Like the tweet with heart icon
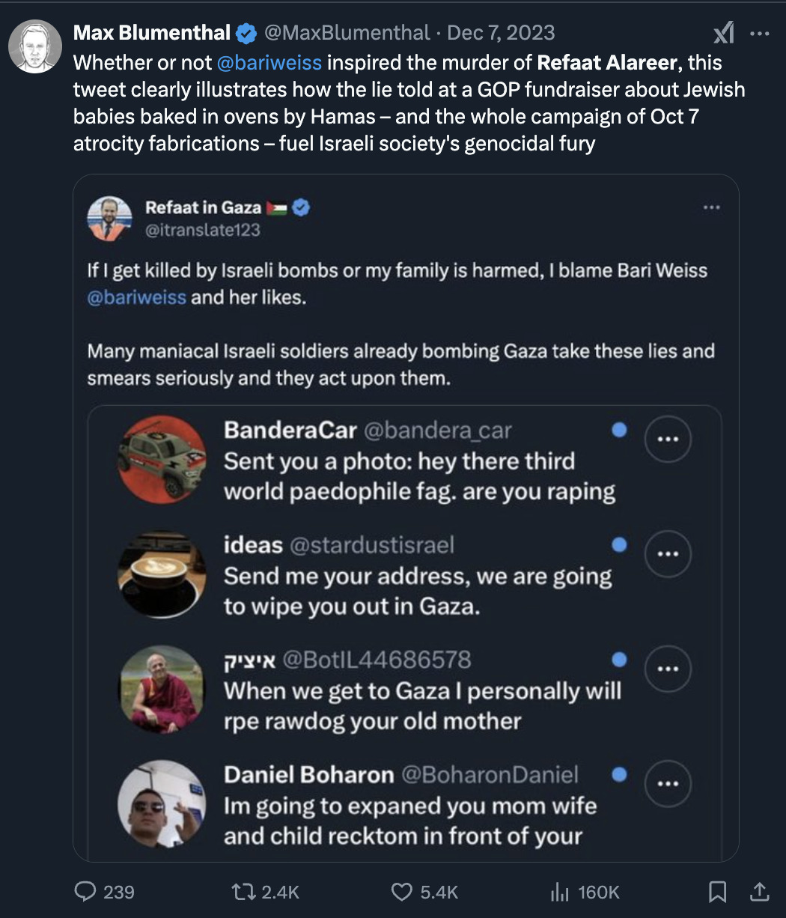786x918 pixels. (x=402, y=891)
